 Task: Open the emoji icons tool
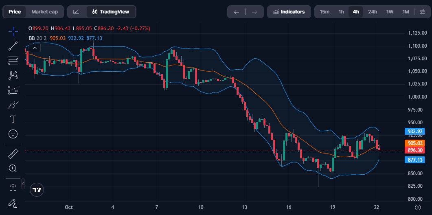point(13,134)
